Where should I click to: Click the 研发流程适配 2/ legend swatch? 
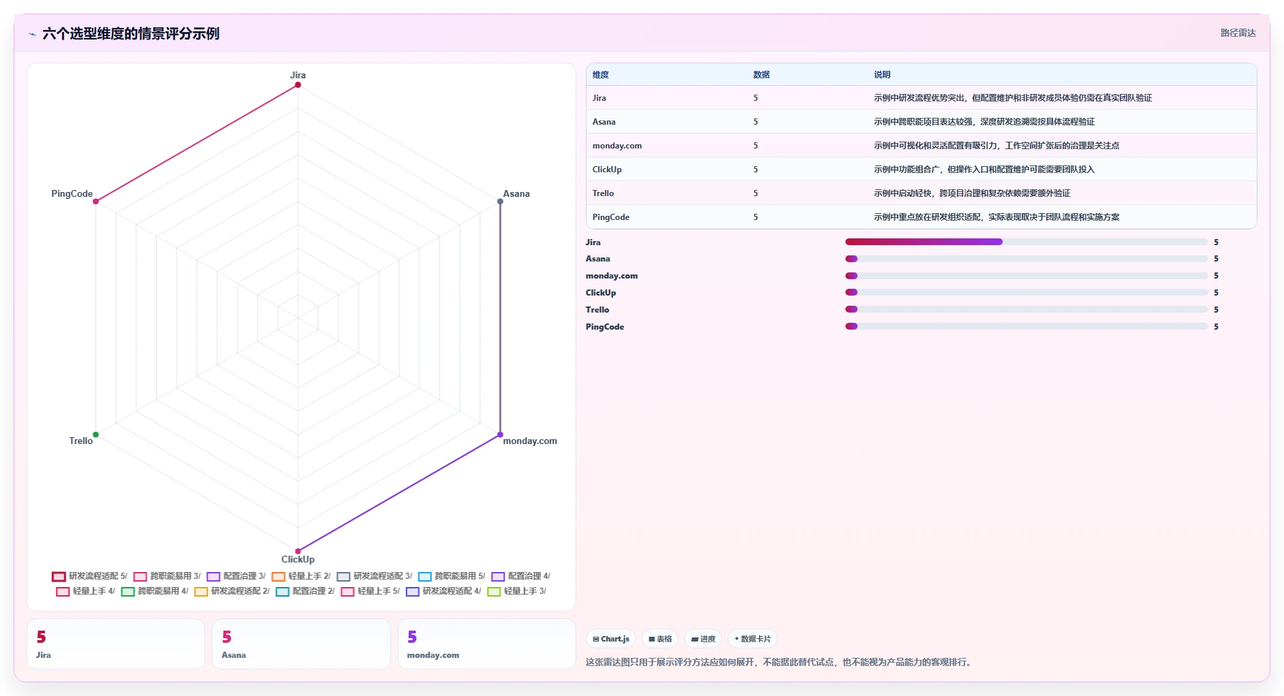[x=201, y=591]
